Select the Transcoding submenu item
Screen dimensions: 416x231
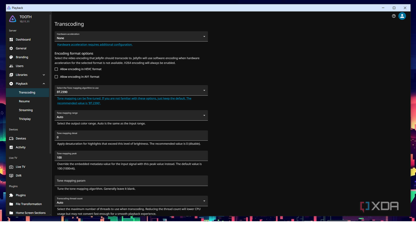[x=27, y=93]
